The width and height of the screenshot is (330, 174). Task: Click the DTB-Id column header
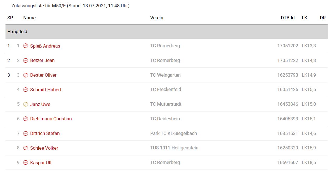(x=288, y=18)
